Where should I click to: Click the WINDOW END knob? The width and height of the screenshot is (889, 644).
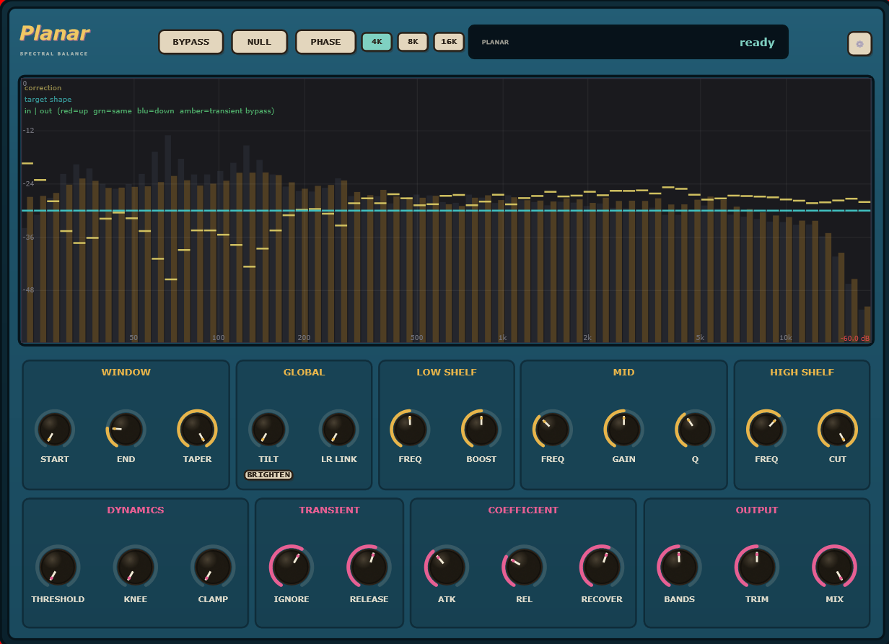(x=126, y=430)
